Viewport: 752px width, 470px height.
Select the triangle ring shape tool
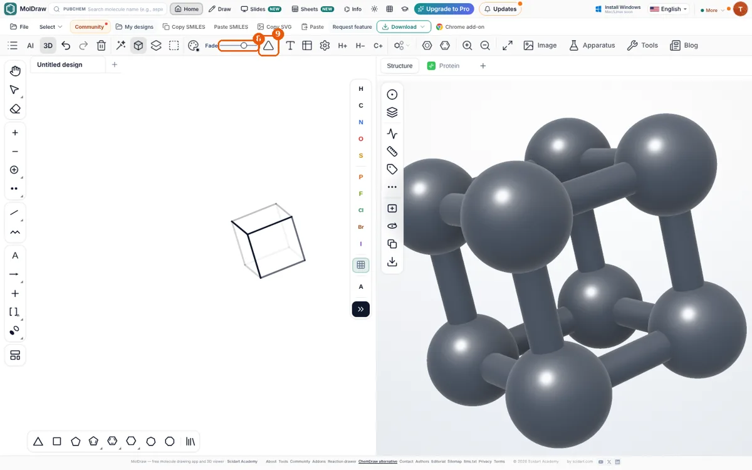(38, 441)
